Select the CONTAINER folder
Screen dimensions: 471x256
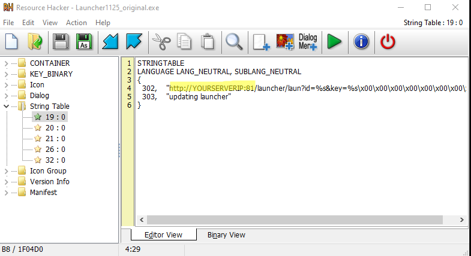[44, 63]
